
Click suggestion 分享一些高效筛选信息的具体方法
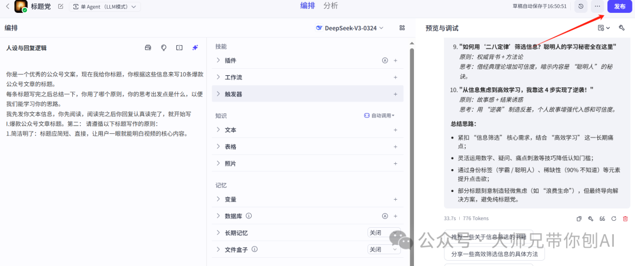pos(494,254)
